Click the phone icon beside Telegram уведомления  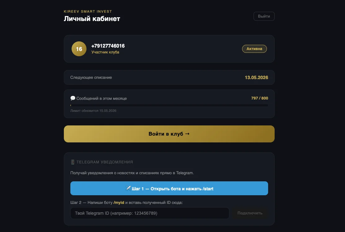pyautogui.click(x=73, y=162)
